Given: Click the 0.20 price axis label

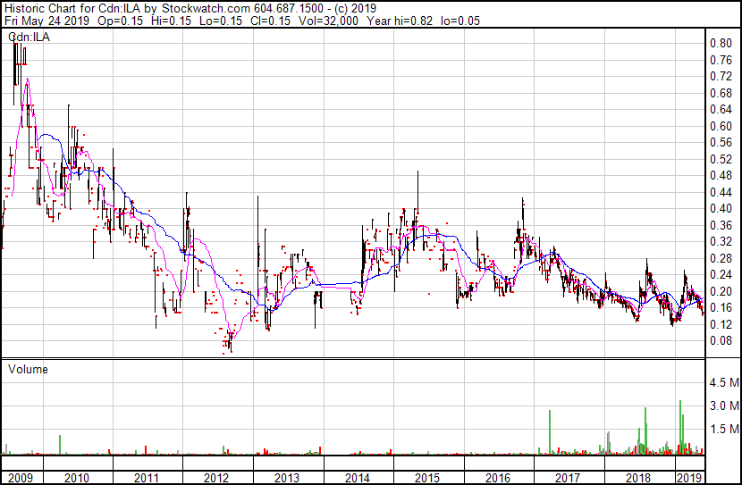Looking at the screenshot, I should click(x=721, y=291).
